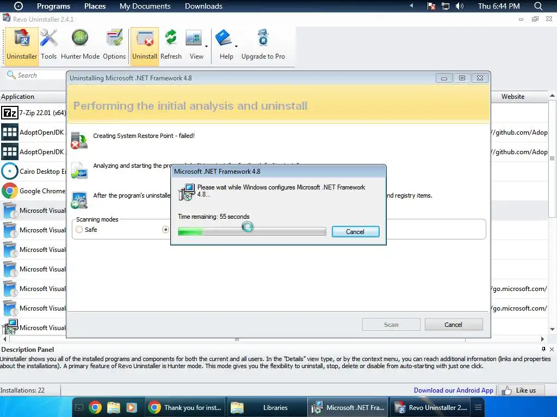This screenshot has width=557, height=417.
Task: Click the Like us button
Action: 521,390
